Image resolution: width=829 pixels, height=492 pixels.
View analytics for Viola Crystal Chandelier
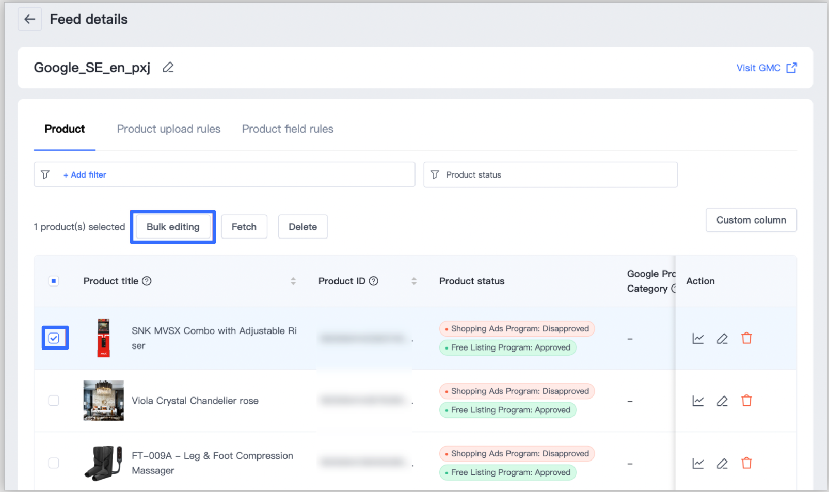coord(698,401)
